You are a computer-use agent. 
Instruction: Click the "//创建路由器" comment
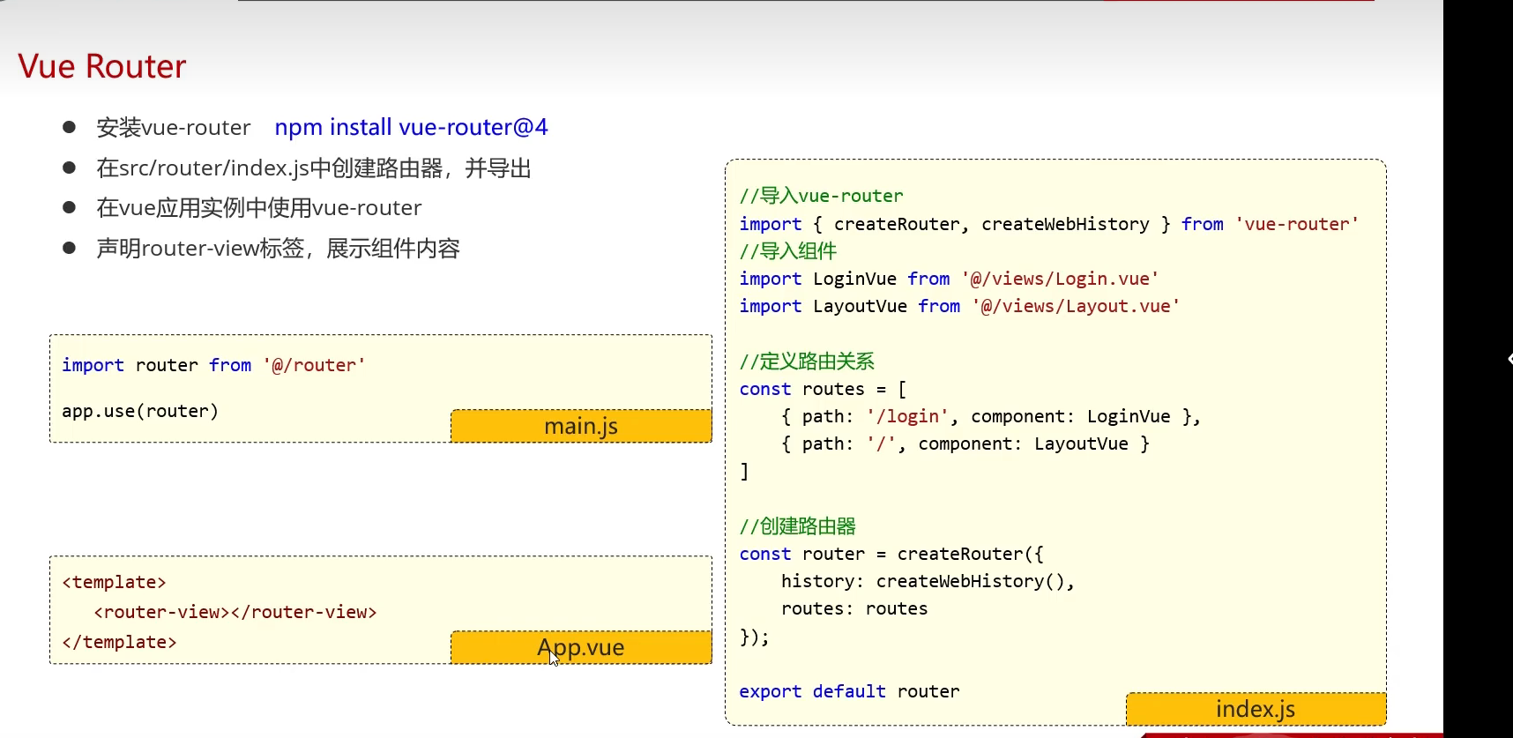point(798,526)
